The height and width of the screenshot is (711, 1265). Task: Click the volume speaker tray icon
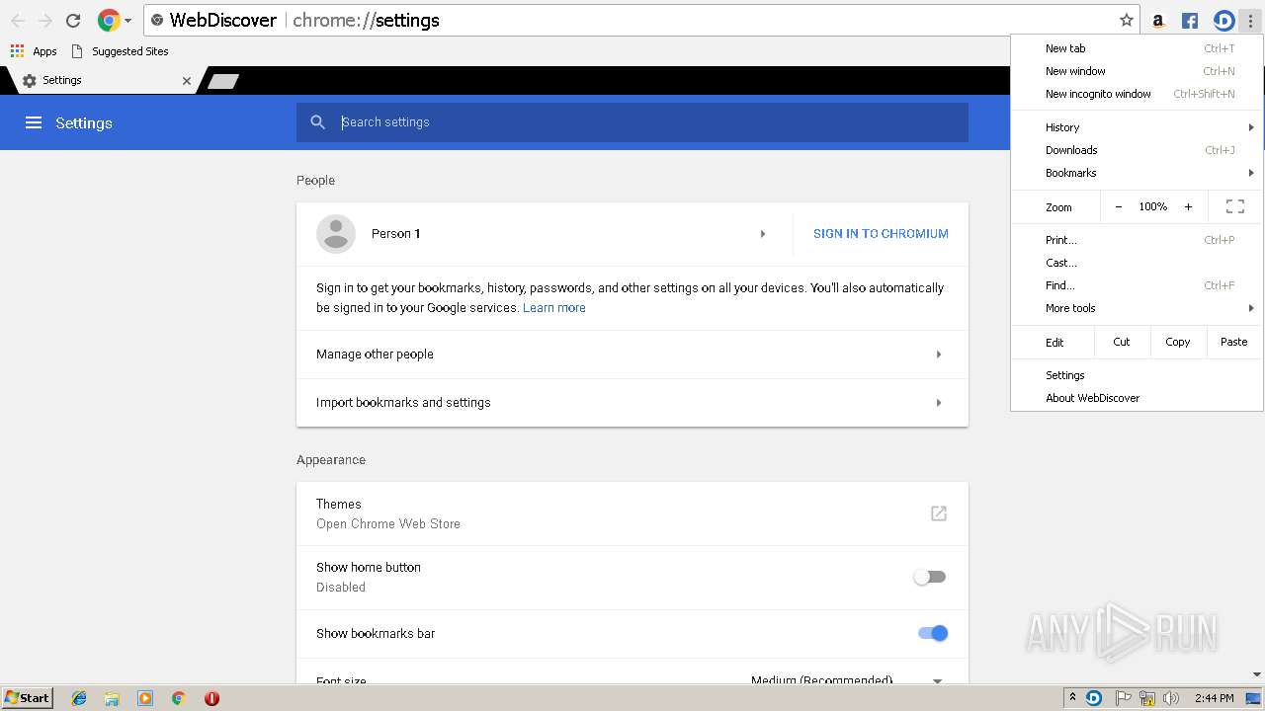click(x=1171, y=698)
